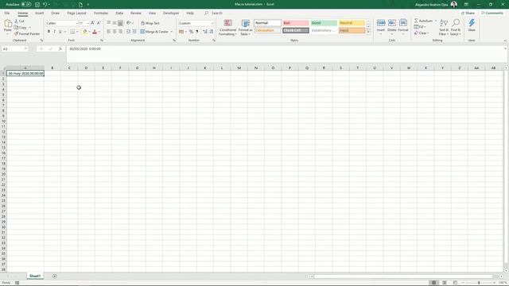
Task: Open the Clear dropdown in Editing group
Action: pos(422,33)
